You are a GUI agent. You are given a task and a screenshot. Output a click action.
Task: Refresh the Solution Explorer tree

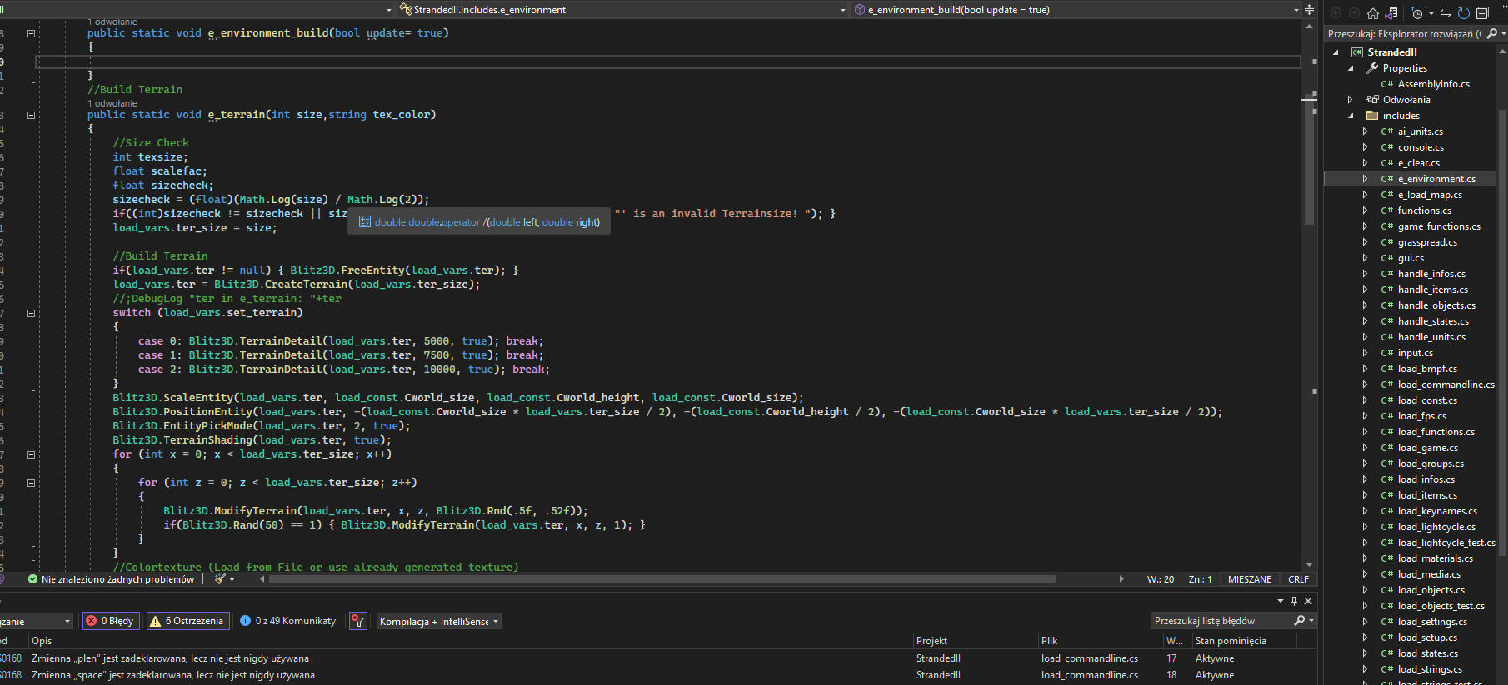click(x=1464, y=13)
